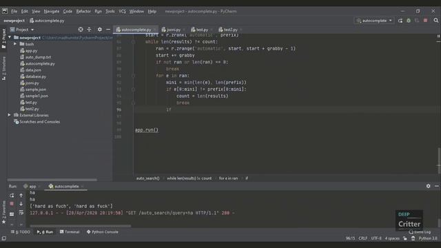Click the Favorites star on the left strip
Image resolution: width=441 pixels, height=248 pixels.
tap(3, 222)
